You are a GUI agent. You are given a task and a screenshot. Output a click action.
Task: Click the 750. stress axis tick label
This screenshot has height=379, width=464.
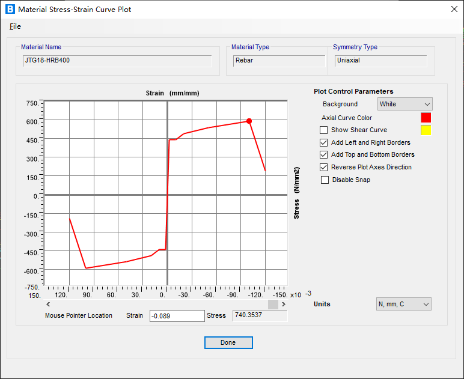pos(32,103)
